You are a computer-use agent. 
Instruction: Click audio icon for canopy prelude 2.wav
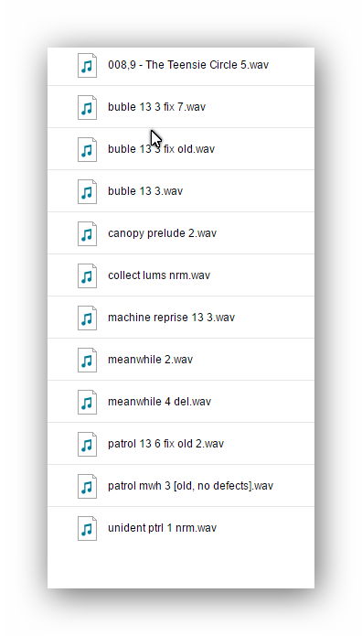[x=87, y=233]
